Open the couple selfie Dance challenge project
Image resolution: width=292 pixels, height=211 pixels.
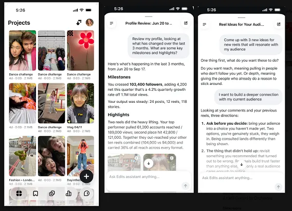pos(22,50)
